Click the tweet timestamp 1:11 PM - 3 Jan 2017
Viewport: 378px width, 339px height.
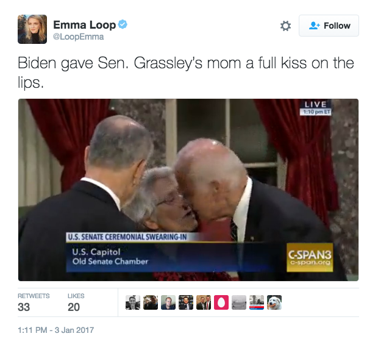(x=55, y=330)
